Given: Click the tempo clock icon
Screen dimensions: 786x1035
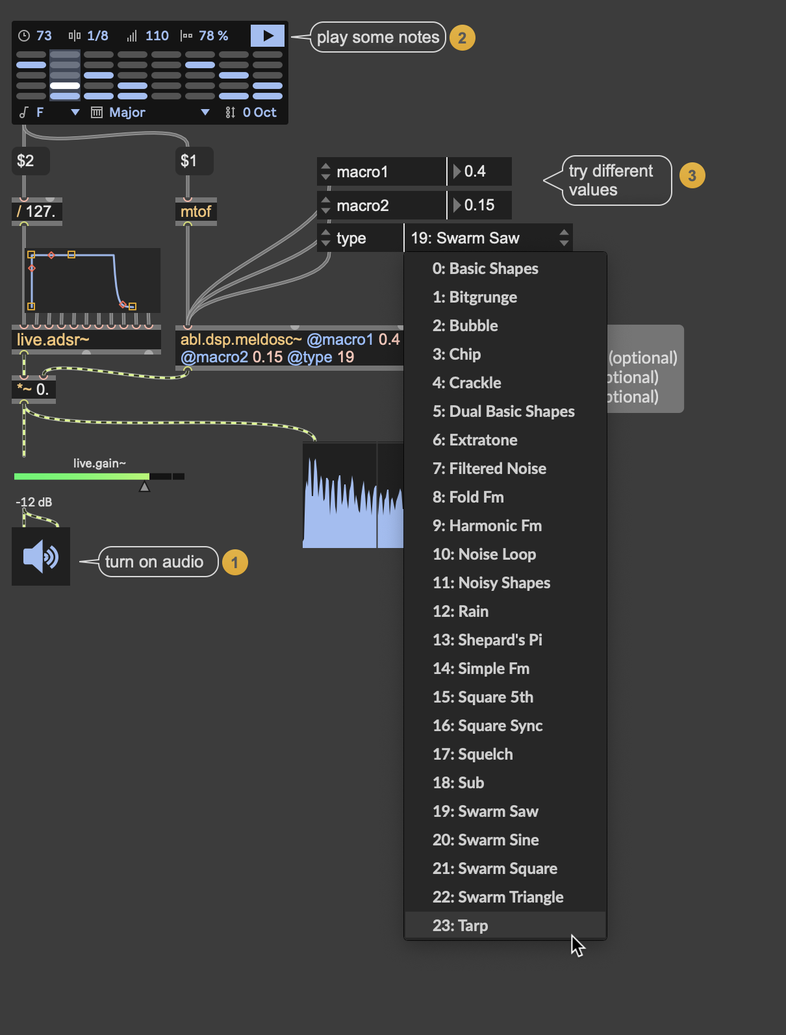Looking at the screenshot, I should (24, 36).
